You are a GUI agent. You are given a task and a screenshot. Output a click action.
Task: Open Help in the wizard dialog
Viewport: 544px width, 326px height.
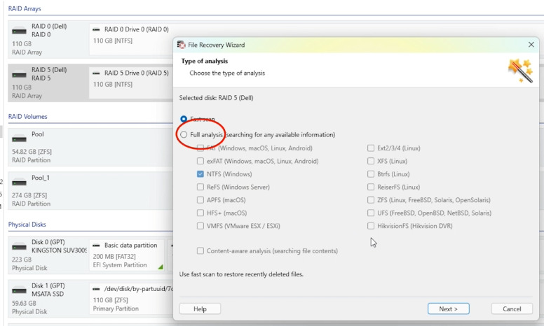tap(200, 309)
